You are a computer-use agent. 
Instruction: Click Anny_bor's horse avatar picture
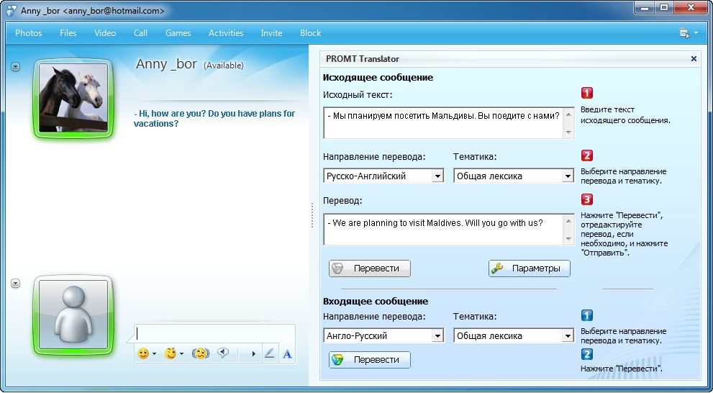click(x=73, y=98)
